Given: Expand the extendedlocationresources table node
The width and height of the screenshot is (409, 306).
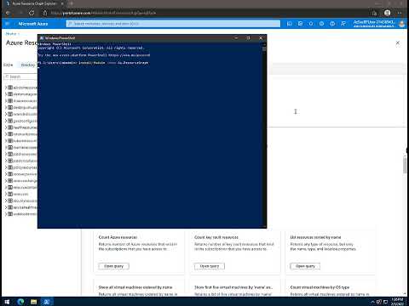Looking at the screenshot, I should [x=6, y=114].
